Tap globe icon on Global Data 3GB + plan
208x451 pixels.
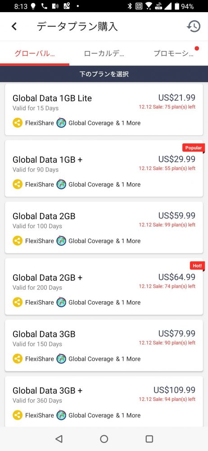tap(61, 415)
